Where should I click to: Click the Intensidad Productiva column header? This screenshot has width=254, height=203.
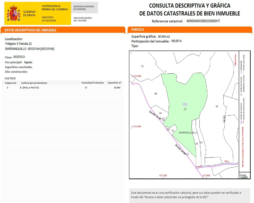pyautogui.click(x=92, y=83)
